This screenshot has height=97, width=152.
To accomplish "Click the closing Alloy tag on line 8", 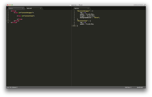I will pyautogui.click(x=14, y=22).
